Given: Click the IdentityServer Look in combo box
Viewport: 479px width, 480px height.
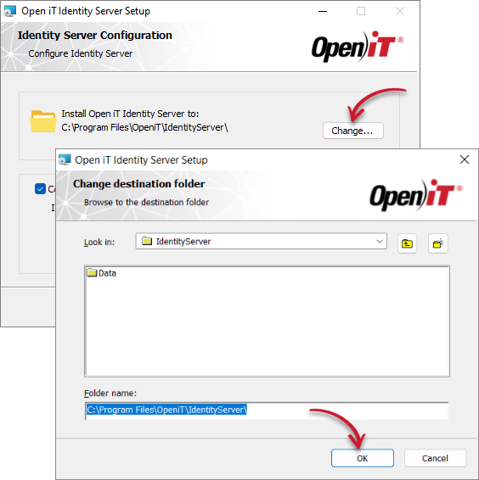Looking at the screenshot, I should (262, 241).
